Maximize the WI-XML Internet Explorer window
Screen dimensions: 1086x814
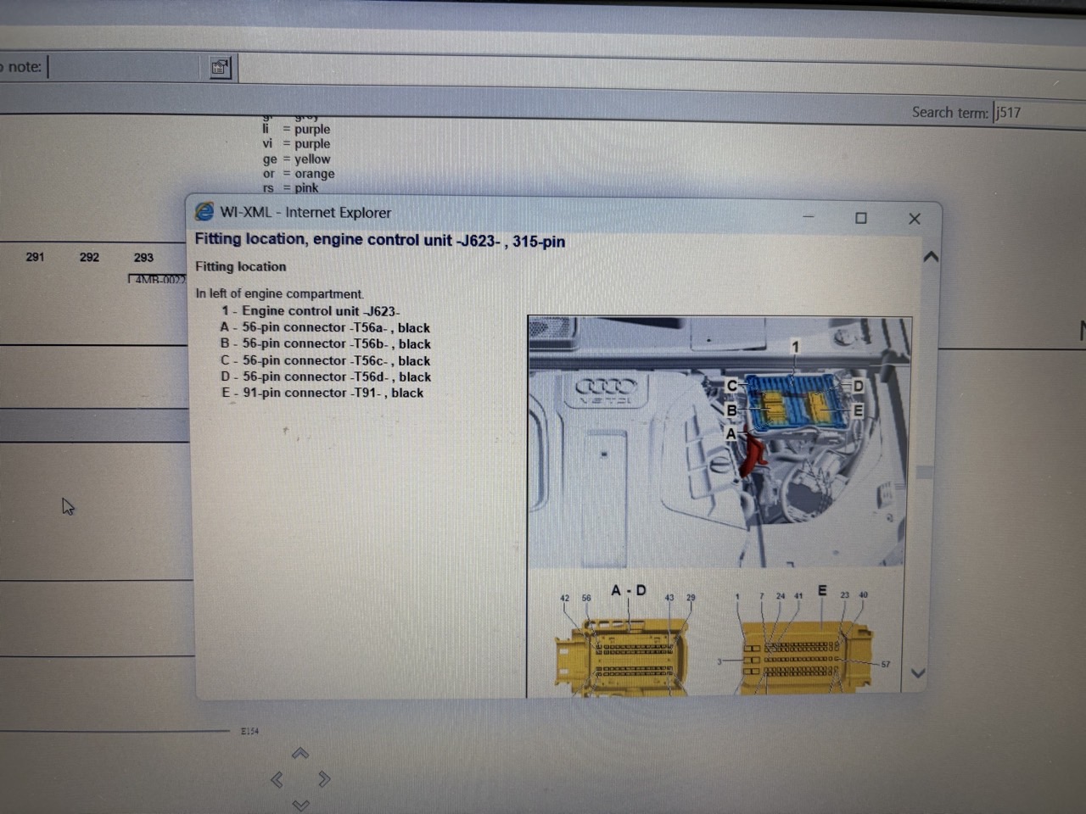[861, 218]
